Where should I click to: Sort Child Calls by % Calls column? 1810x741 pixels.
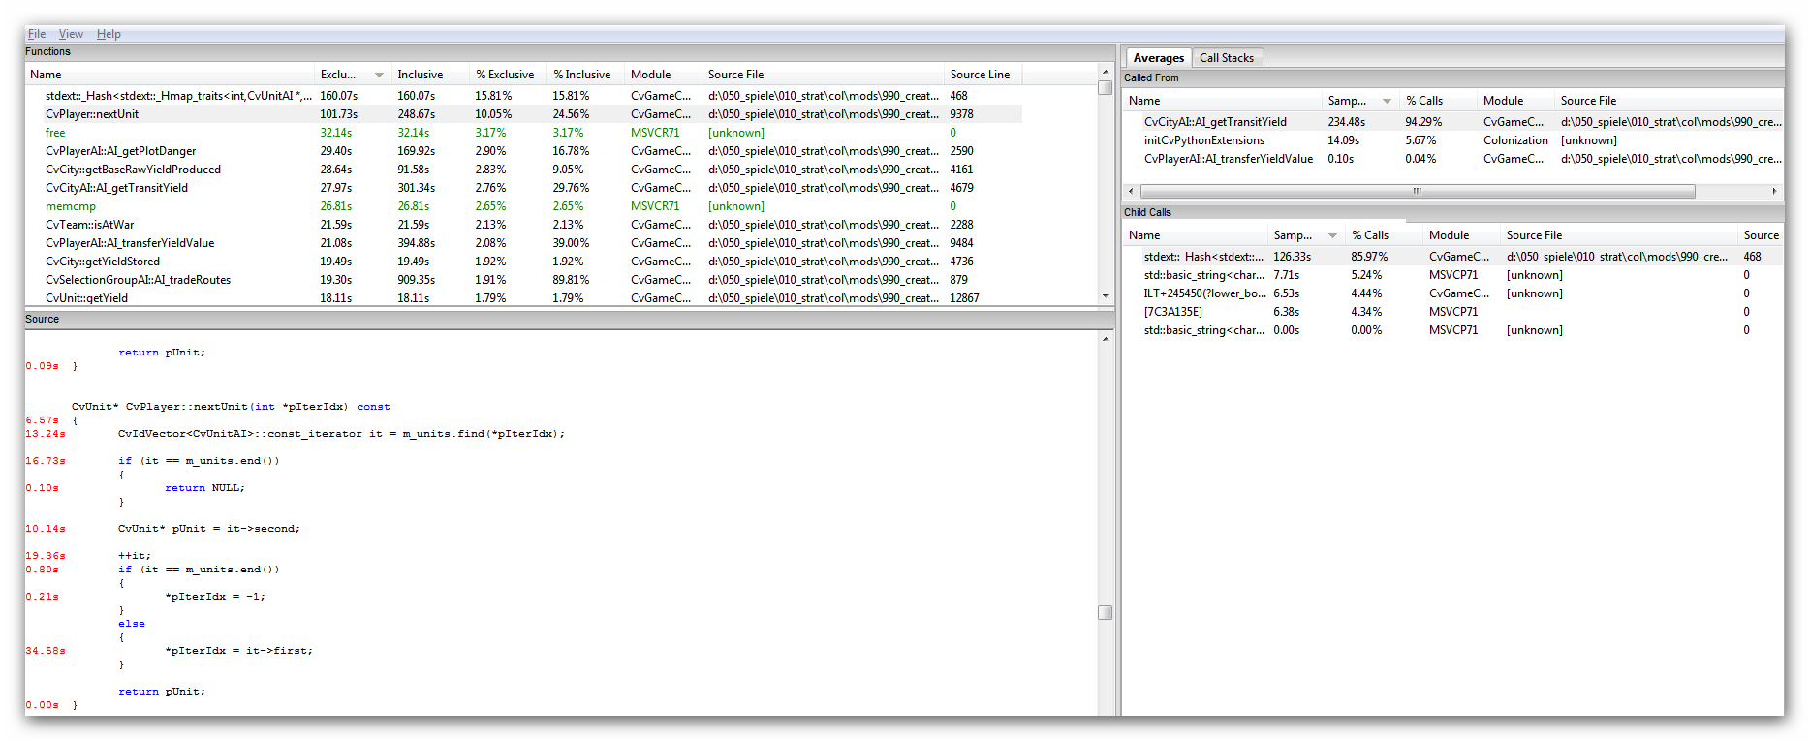pyautogui.click(x=1384, y=235)
